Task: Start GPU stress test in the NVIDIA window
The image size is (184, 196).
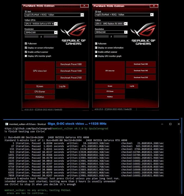Action: coord(40,71)
